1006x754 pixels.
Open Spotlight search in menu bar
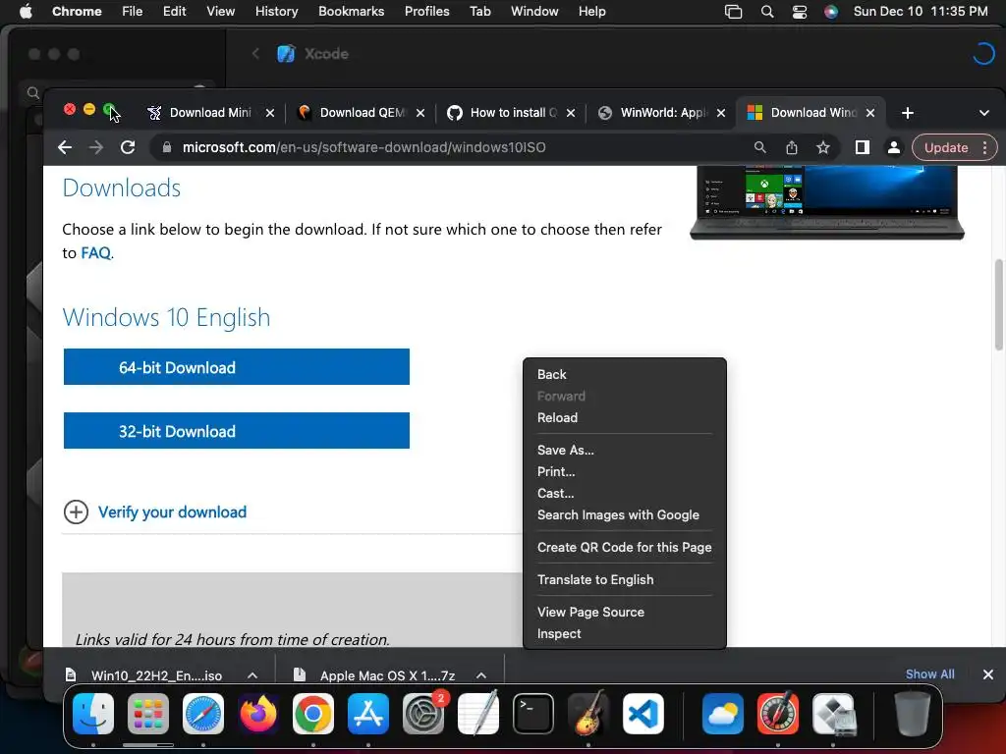pos(766,12)
